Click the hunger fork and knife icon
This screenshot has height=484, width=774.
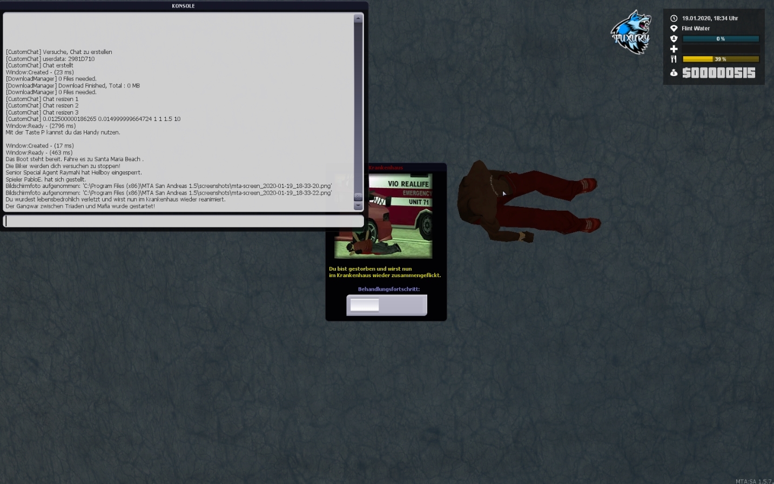coord(674,59)
